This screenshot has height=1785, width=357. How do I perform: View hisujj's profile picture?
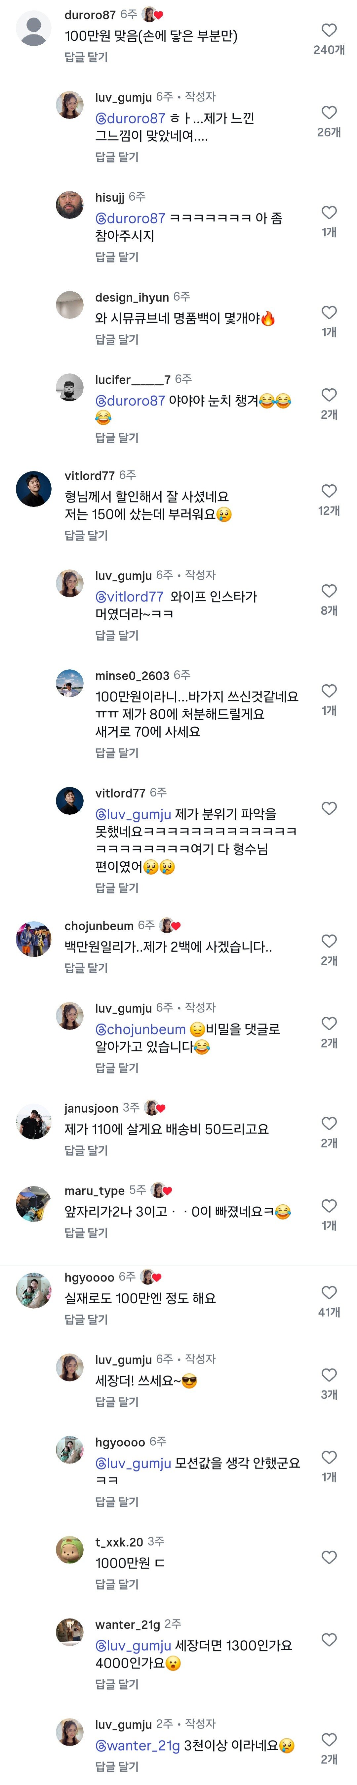70,205
